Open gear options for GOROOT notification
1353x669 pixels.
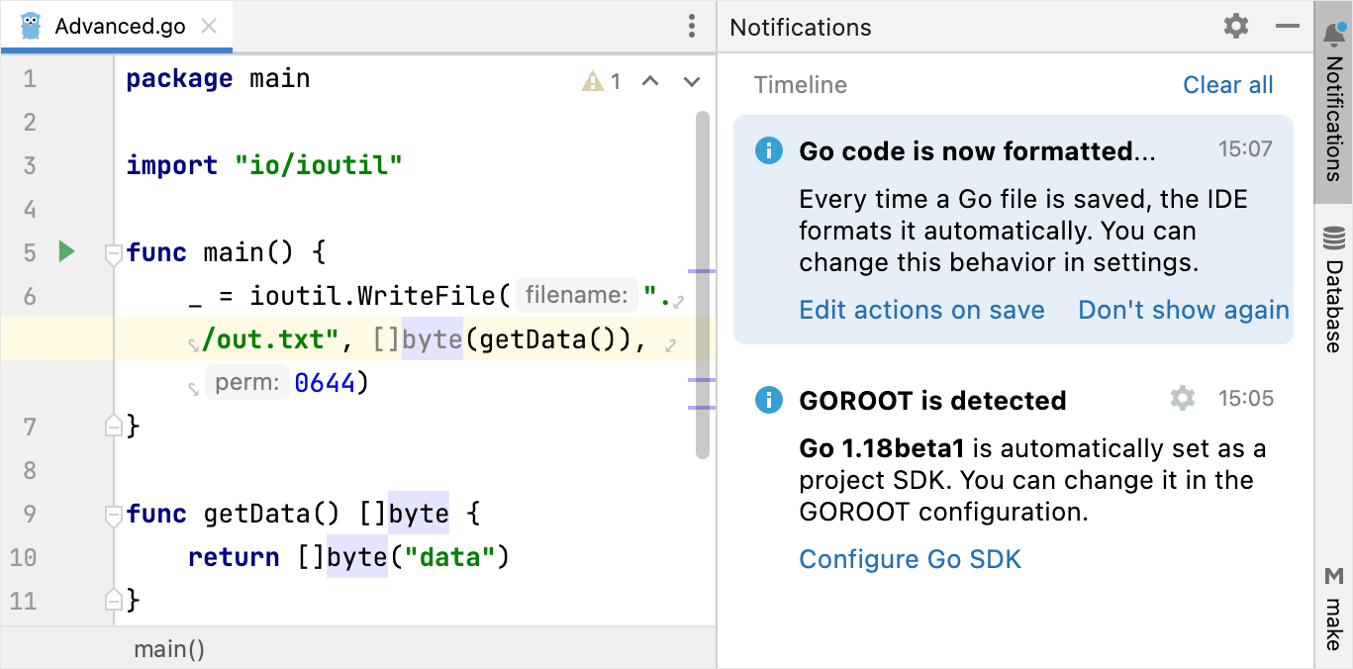click(x=1182, y=399)
